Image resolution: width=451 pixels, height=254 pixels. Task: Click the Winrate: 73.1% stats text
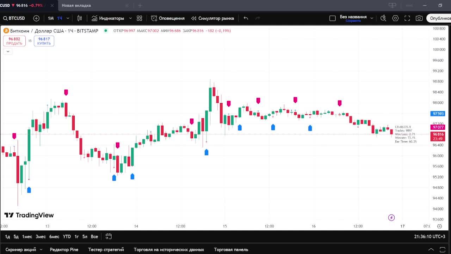point(405,138)
